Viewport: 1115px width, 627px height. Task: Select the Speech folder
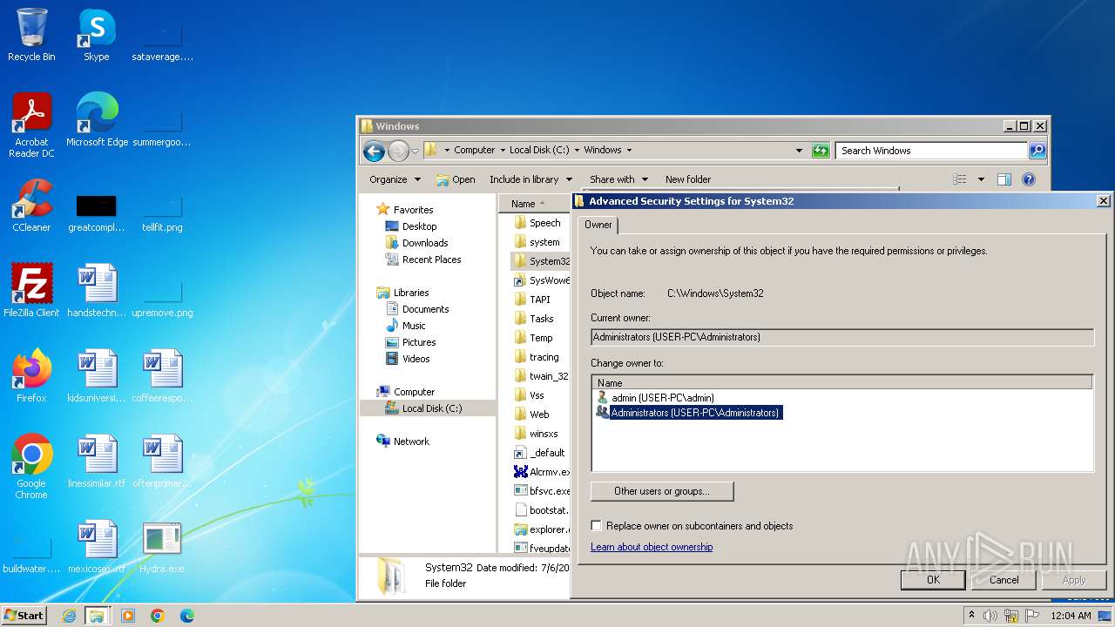537,223
